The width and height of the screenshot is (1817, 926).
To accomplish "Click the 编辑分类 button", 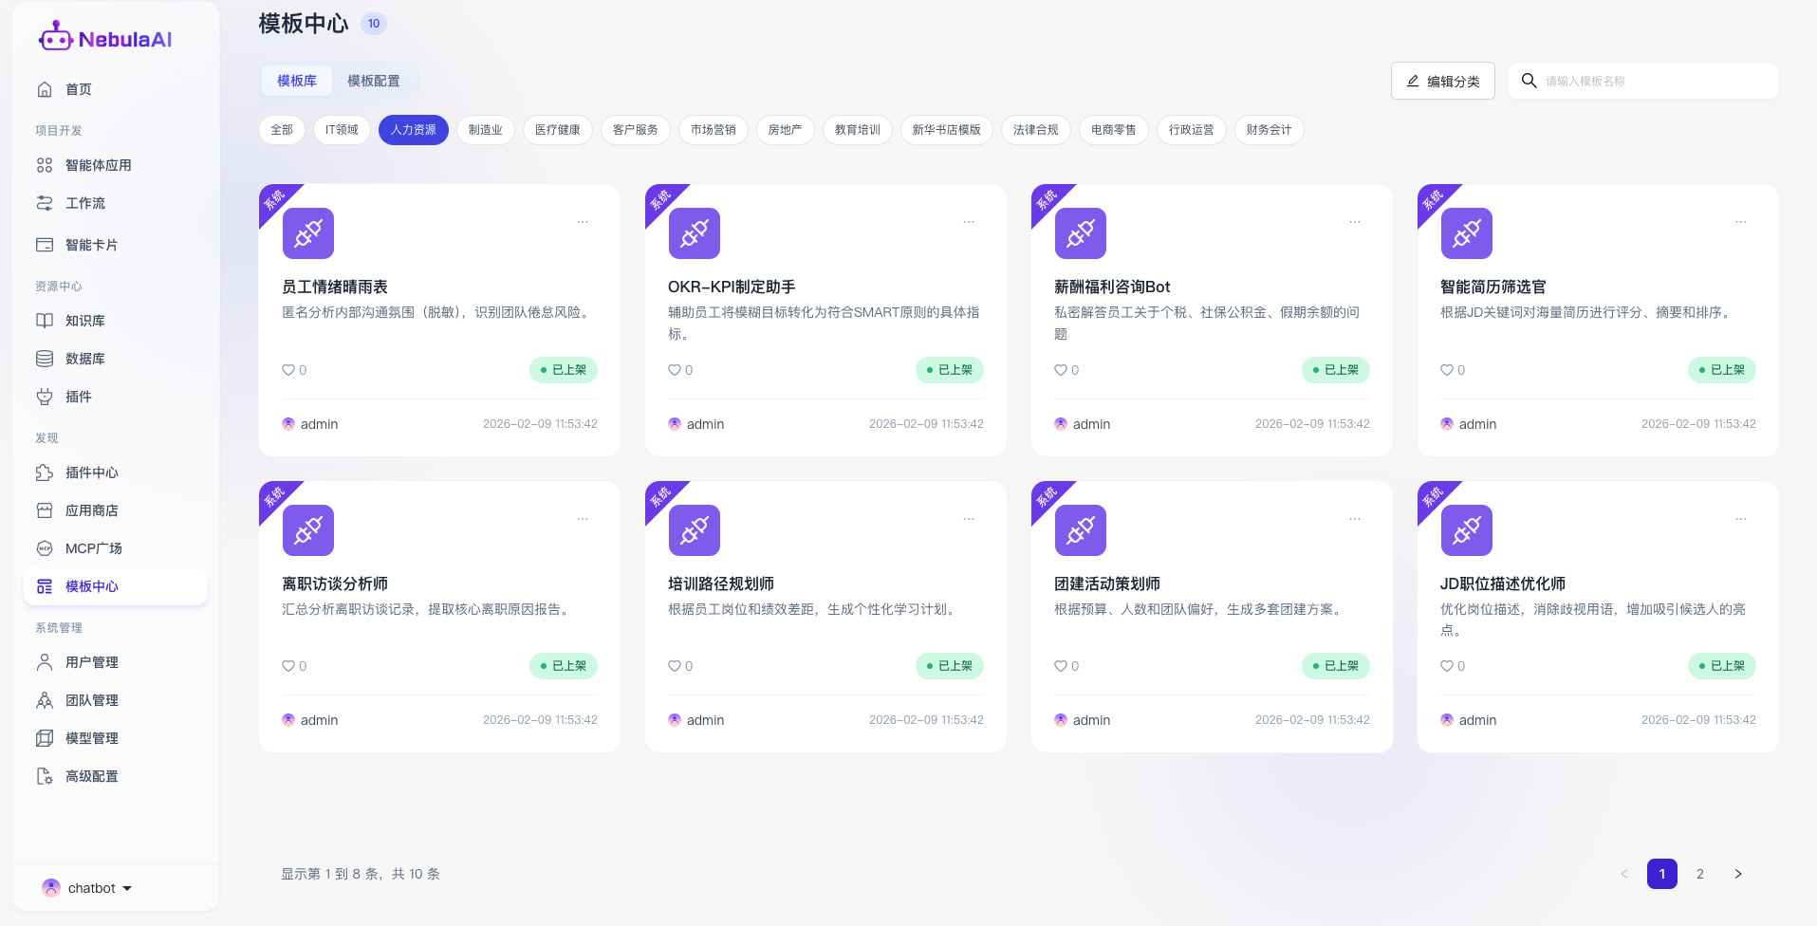I will click(x=1442, y=81).
